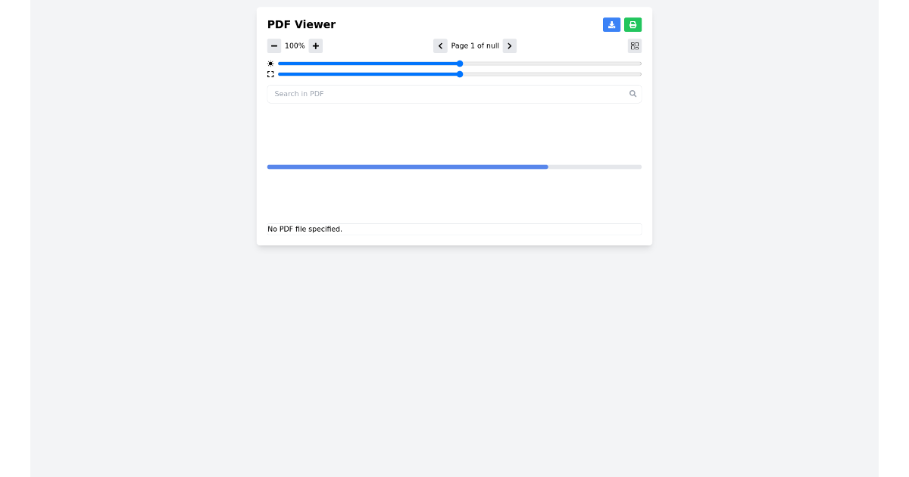Click the No PDF file specified message

(305, 229)
